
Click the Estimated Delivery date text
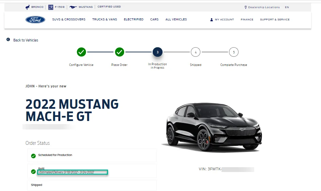[66, 172]
